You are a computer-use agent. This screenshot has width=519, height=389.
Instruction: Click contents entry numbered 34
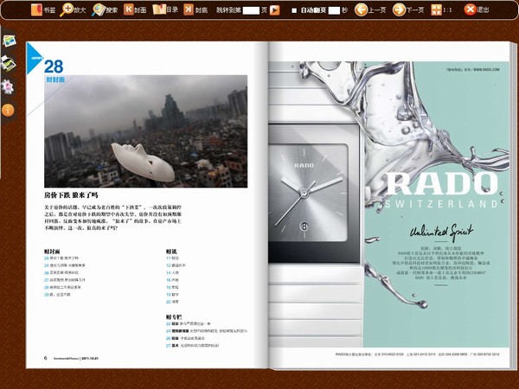pyautogui.click(x=65, y=265)
